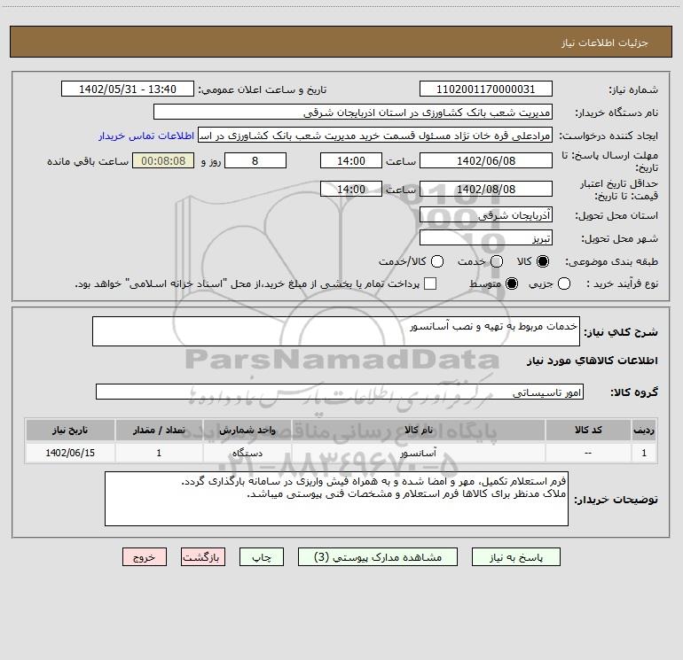Choose the جزیی purchase process option
This screenshot has width=683, height=660.
coord(564,283)
